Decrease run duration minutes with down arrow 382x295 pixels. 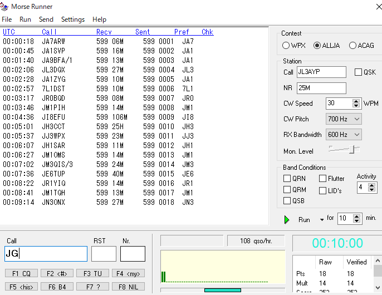tap(356, 220)
